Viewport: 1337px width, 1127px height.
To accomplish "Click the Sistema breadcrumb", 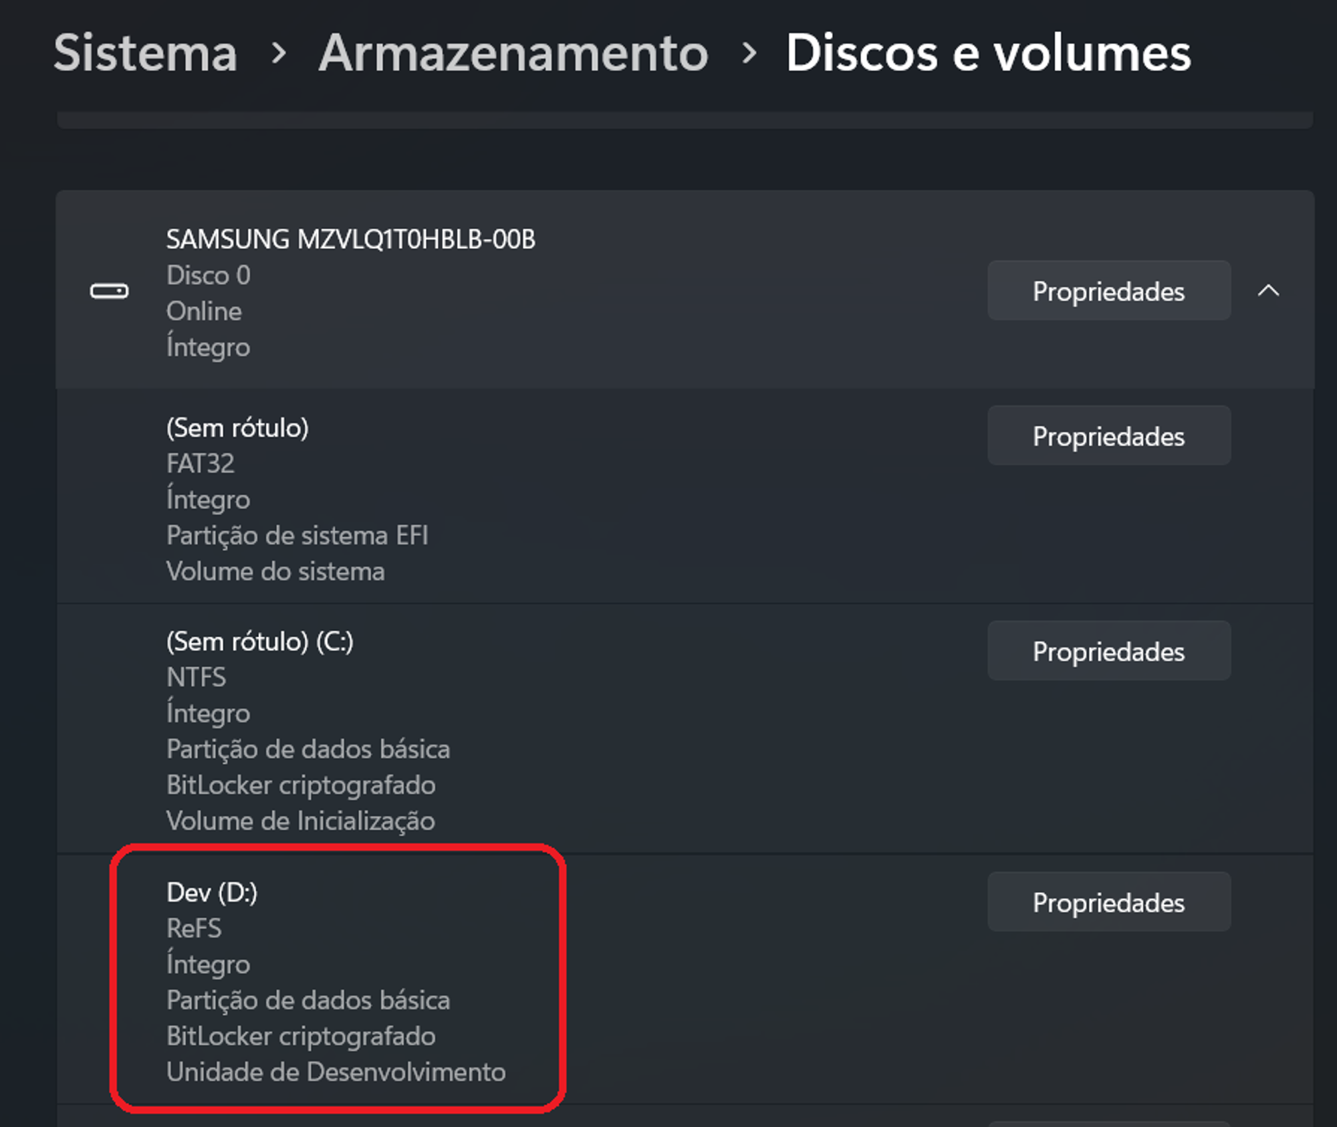I will point(146,54).
